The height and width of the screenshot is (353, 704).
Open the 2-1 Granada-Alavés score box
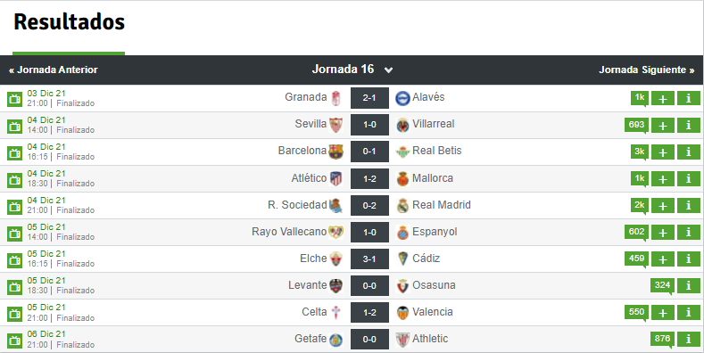point(369,98)
